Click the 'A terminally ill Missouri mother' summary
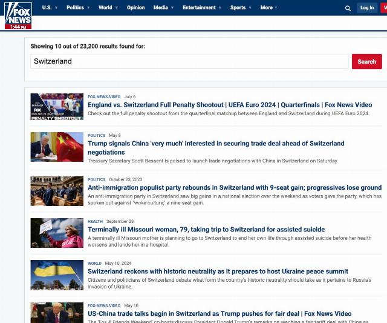Image resolution: width=387 pixels, height=323 pixels. pyautogui.click(x=230, y=241)
